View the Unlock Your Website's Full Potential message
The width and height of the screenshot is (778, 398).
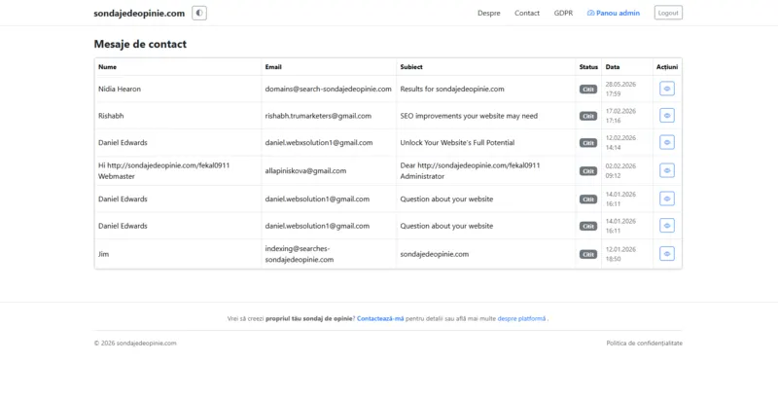(667, 142)
